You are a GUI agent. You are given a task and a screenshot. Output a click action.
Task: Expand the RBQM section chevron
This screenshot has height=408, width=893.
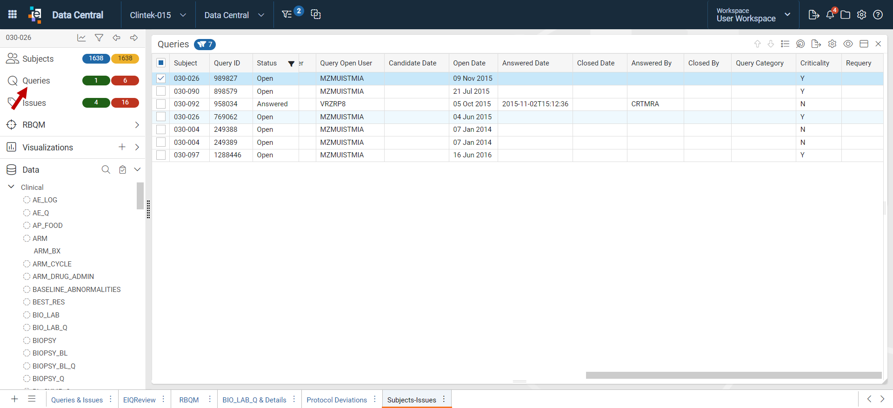pyautogui.click(x=137, y=125)
